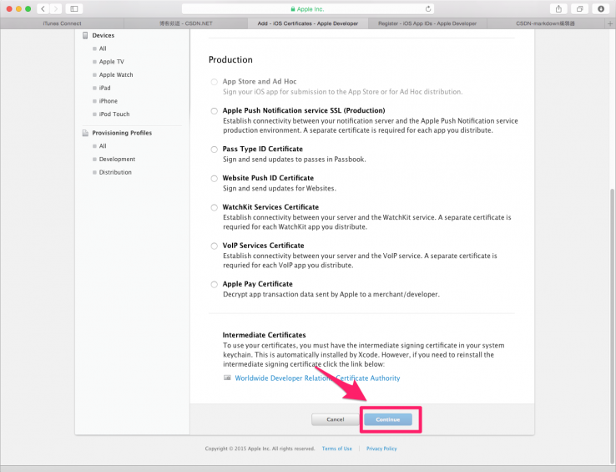Open iPod Touch devices list

pyautogui.click(x=114, y=114)
